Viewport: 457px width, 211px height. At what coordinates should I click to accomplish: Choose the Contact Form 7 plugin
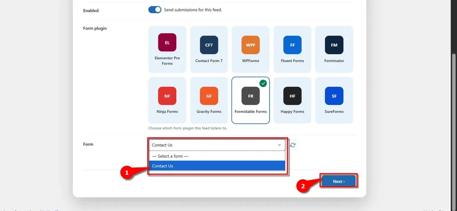click(x=209, y=49)
